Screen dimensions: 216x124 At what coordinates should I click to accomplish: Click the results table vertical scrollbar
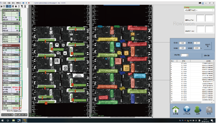pyautogui.click(x=214, y=81)
